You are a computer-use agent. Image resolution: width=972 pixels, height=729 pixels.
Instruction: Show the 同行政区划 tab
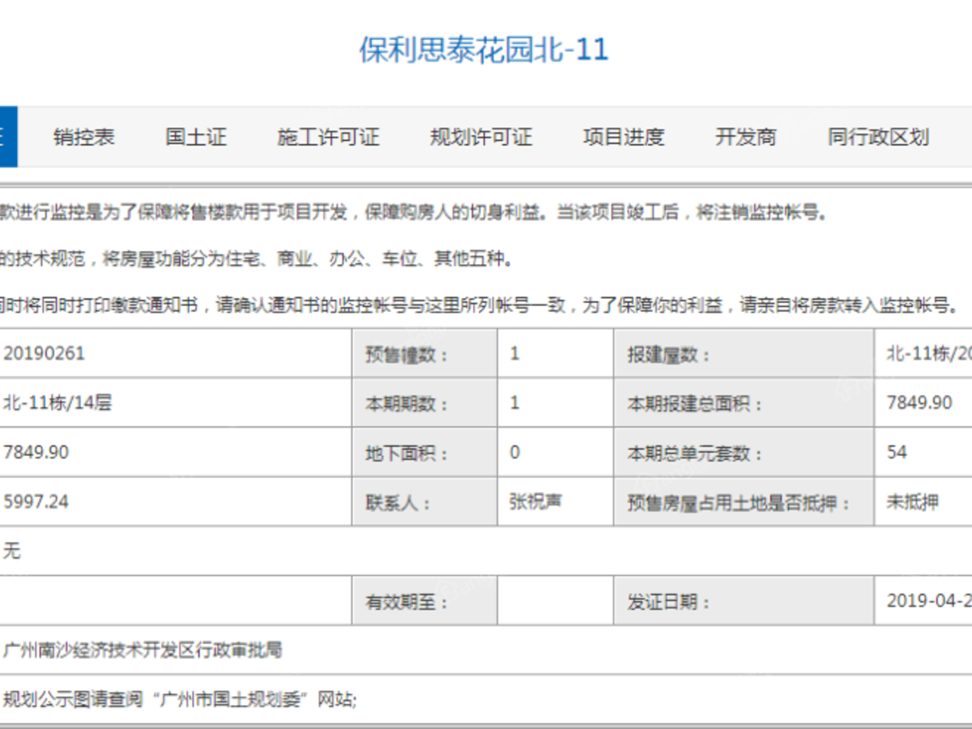(x=878, y=137)
